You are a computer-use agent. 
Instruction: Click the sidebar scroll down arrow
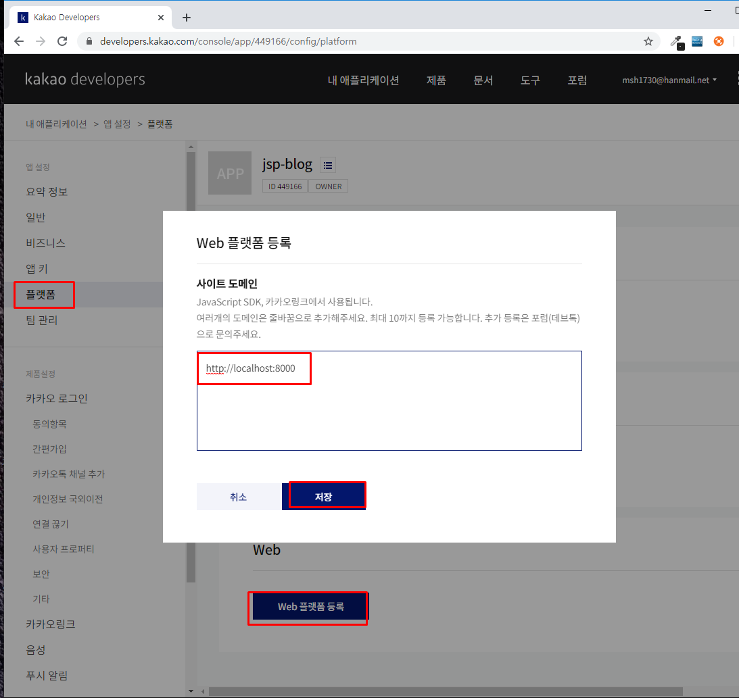191,691
